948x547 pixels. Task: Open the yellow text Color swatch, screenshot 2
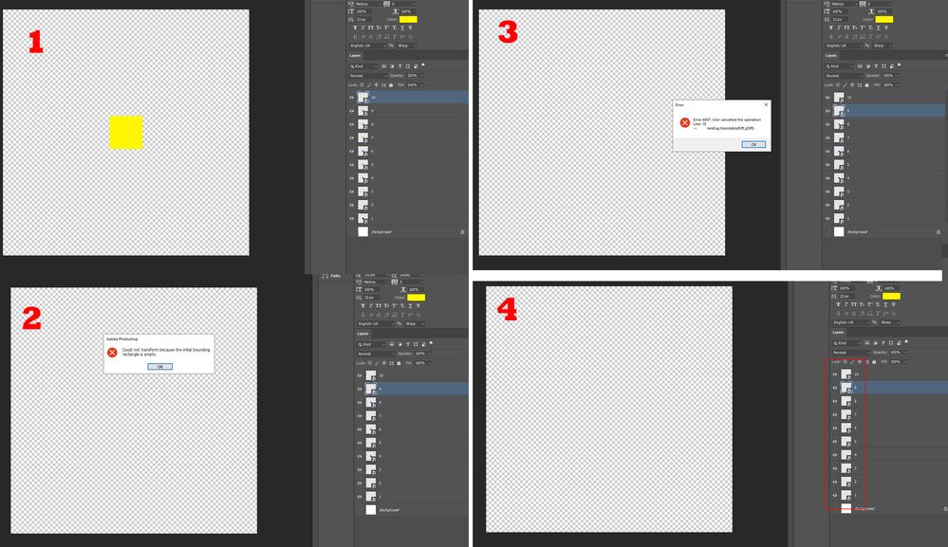pos(416,298)
